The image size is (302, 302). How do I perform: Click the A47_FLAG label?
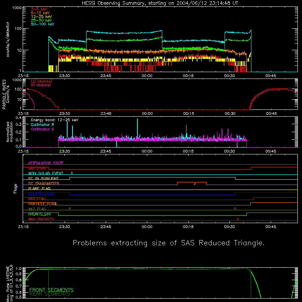coord(37,209)
